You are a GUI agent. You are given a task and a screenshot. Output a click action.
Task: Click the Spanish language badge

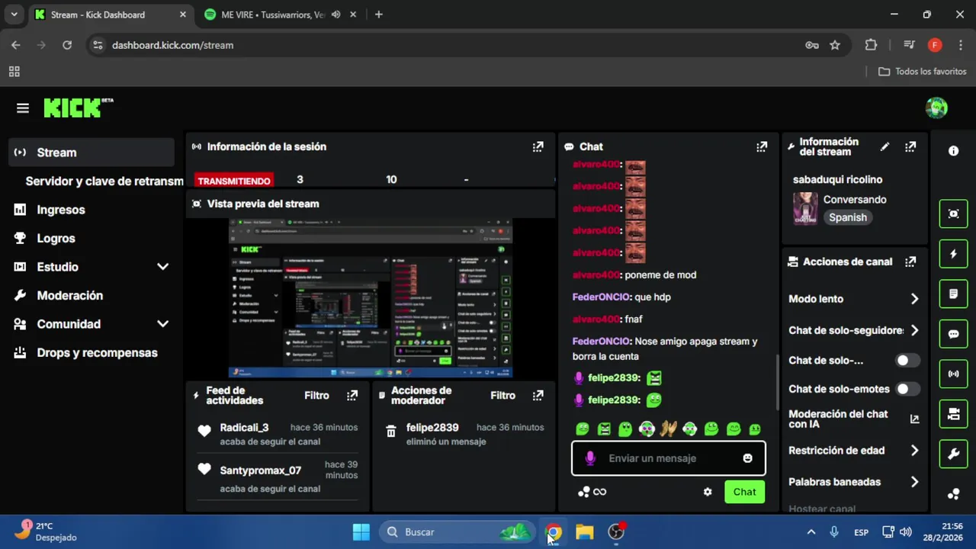point(847,217)
